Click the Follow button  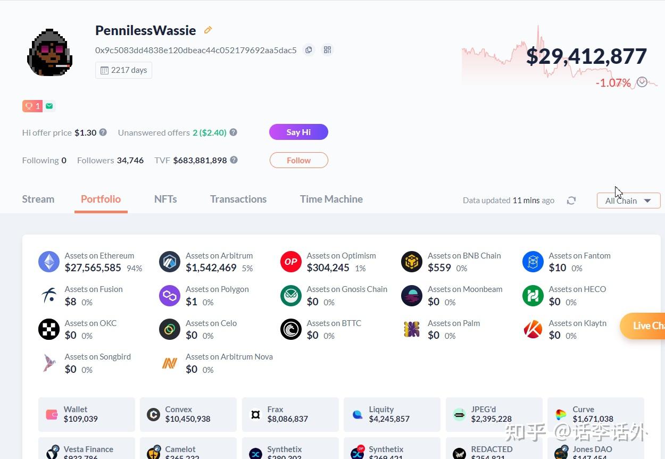(x=298, y=160)
